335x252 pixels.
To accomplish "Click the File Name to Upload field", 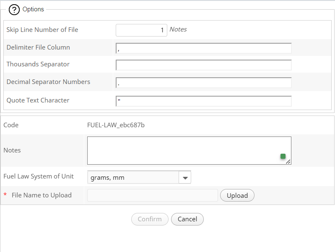I will [153, 195].
